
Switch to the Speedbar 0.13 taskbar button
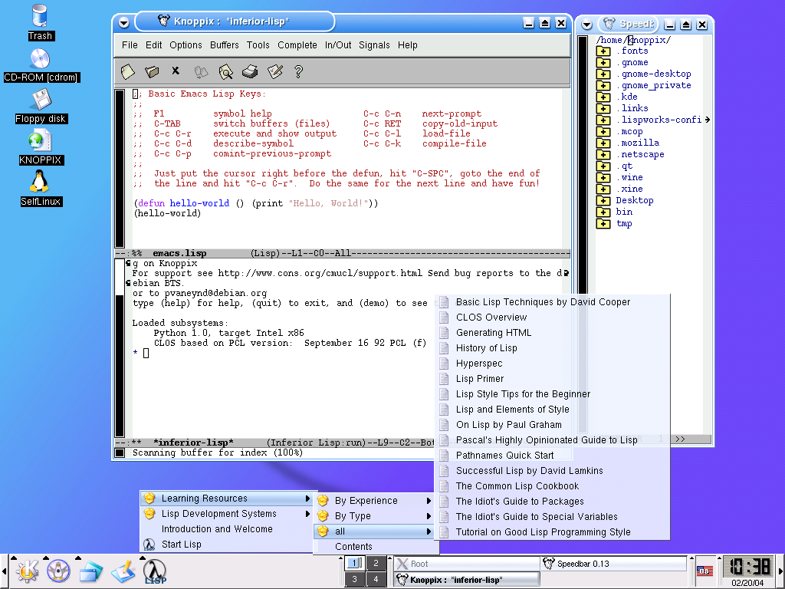tap(613, 564)
